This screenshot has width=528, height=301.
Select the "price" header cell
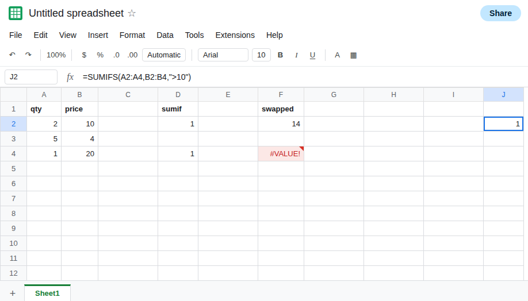point(79,109)
